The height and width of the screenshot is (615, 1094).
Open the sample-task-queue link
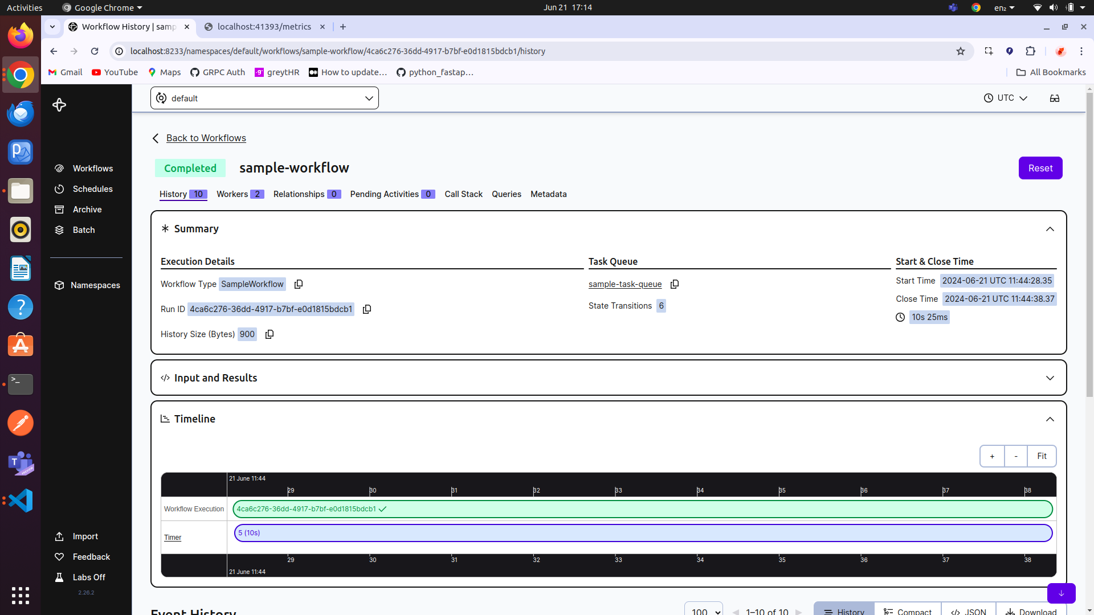625,284
